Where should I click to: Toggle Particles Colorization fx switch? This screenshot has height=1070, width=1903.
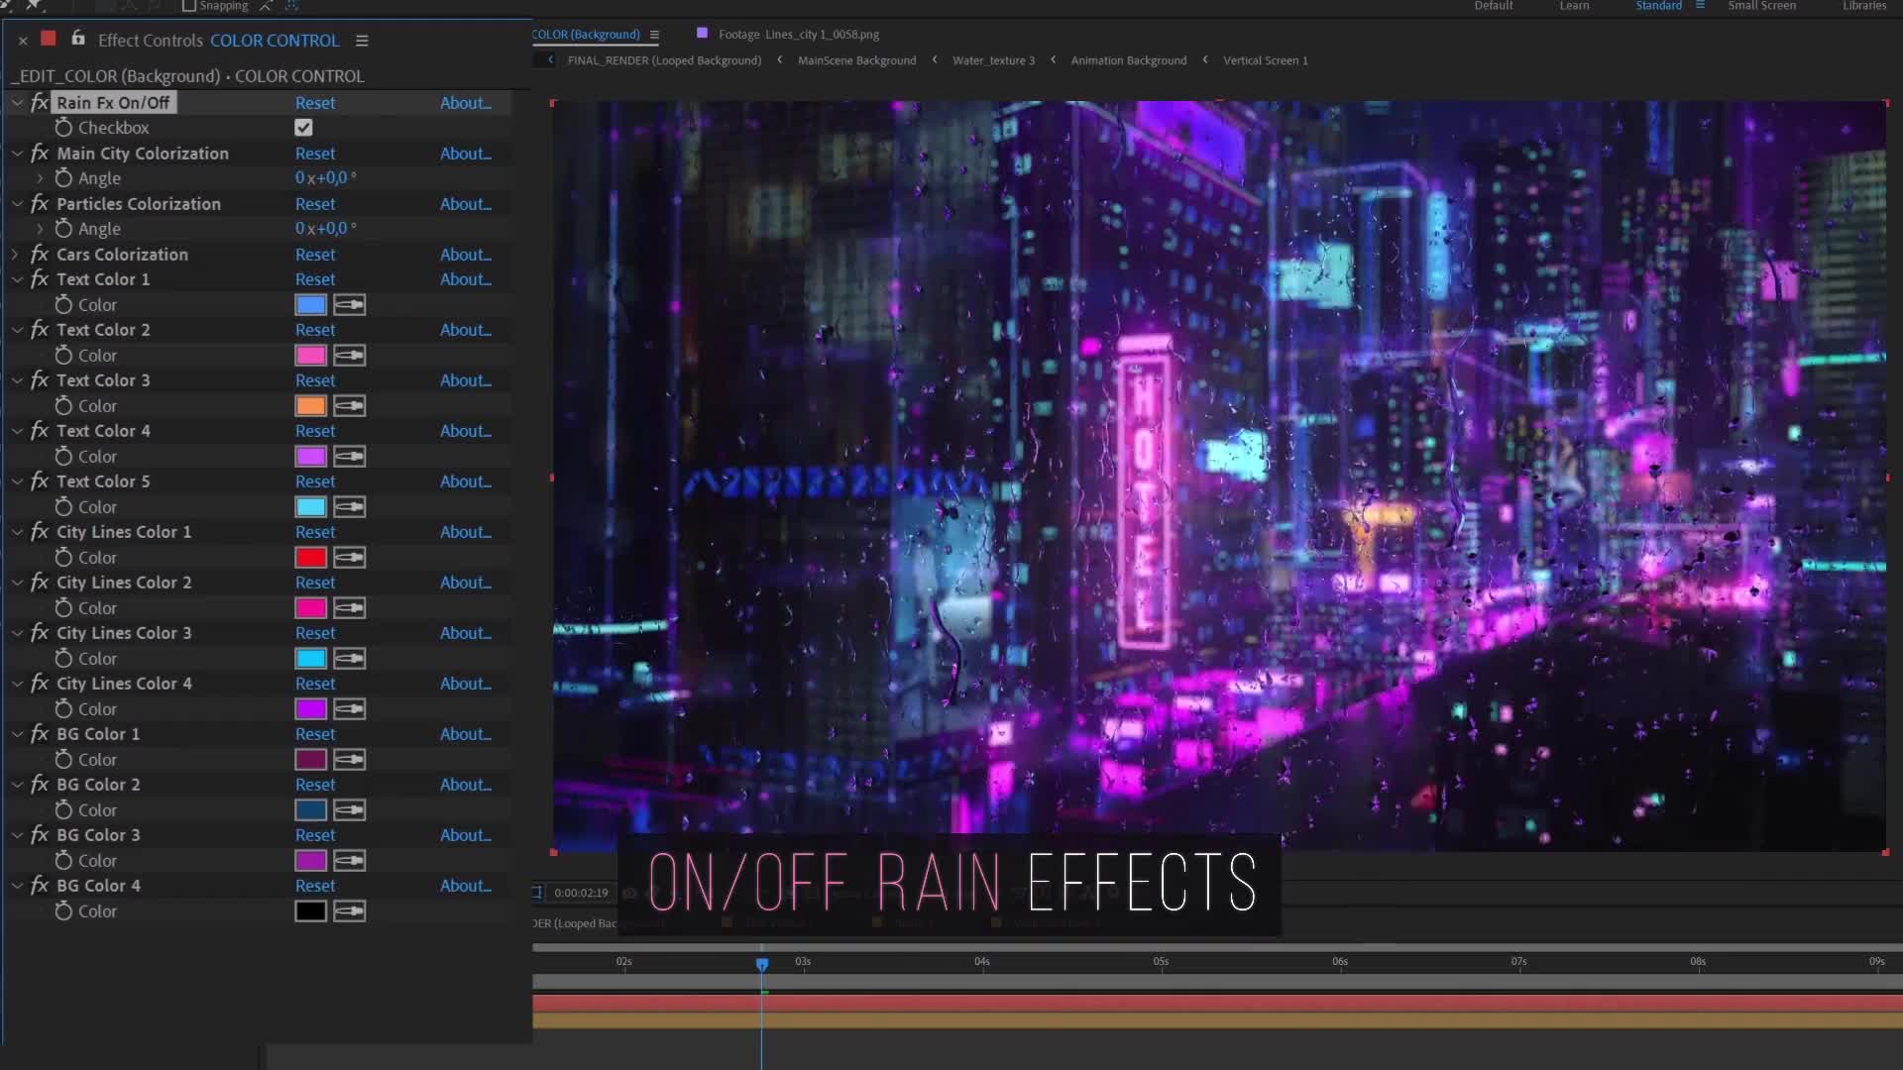click(40, 204)
